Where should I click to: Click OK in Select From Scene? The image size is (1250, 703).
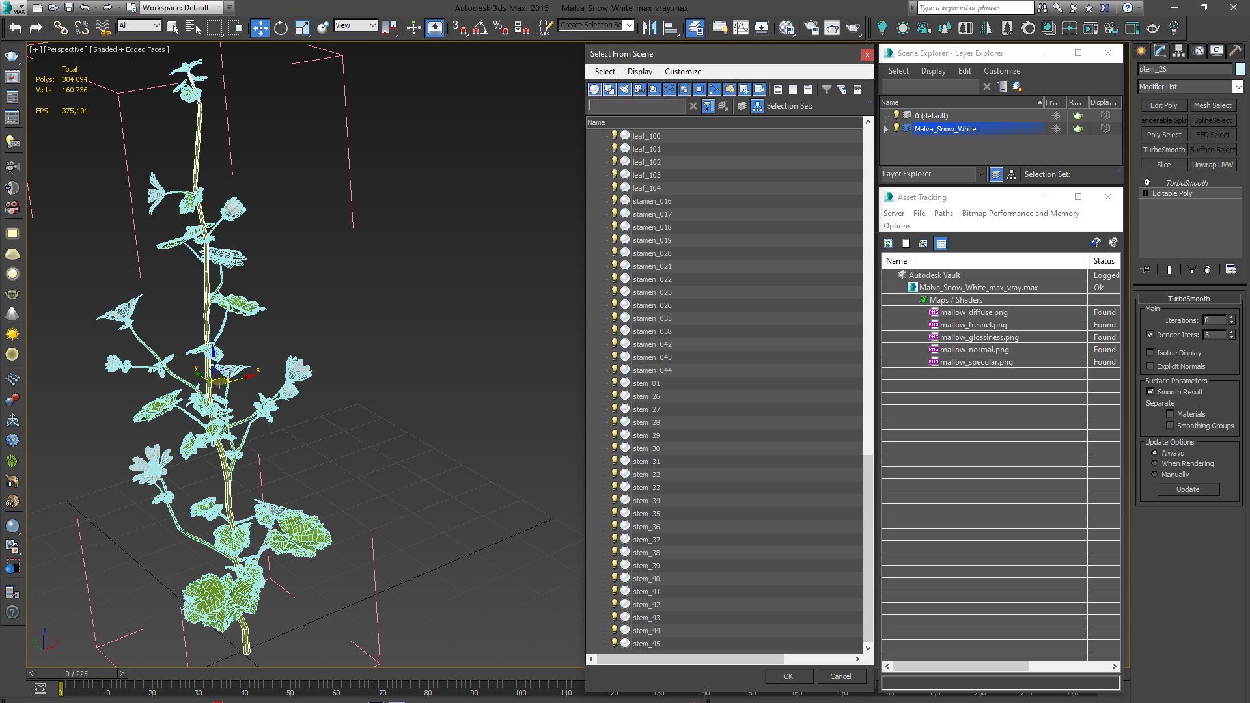tap(788, 676)
